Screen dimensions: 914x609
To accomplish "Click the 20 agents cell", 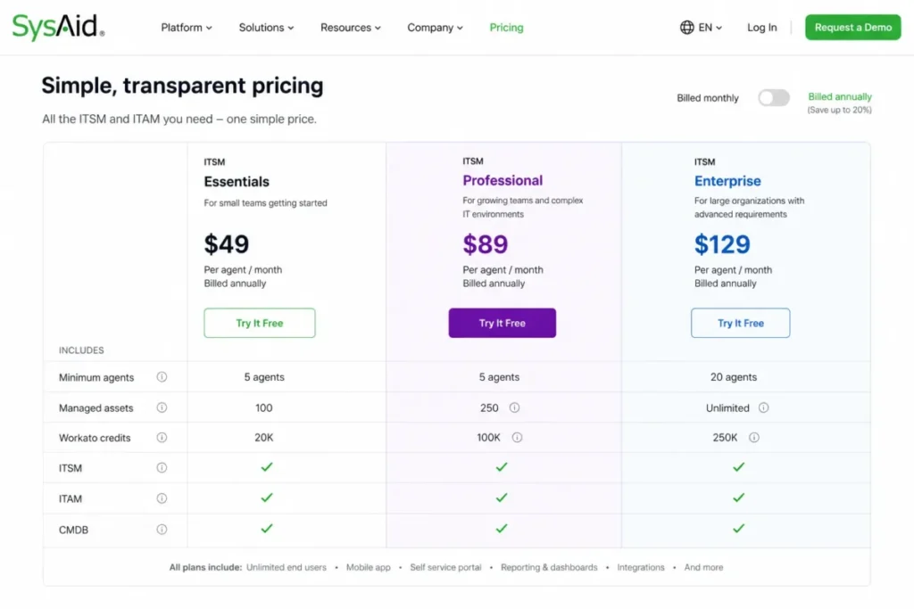I will [x=734, y=376].
